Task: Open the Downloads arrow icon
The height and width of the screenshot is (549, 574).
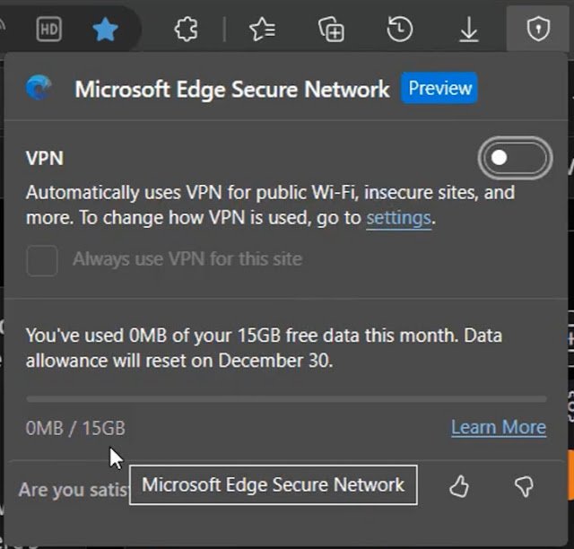Action: [x=468, y=30]
